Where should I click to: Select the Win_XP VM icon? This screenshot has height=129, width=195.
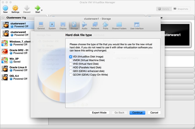pyautogui.click(x=5, y=60)
